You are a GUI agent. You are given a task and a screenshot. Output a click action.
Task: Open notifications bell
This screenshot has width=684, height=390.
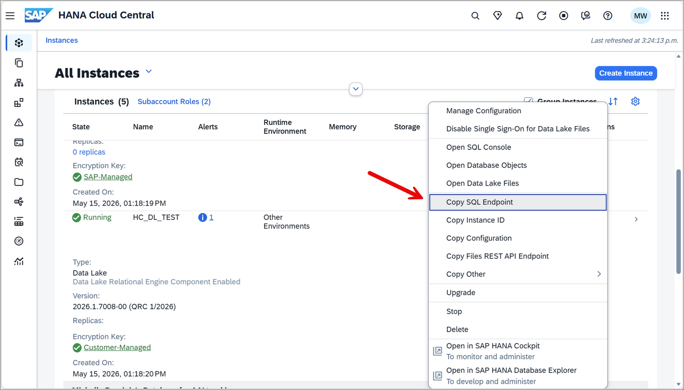[x=519, y=16]
